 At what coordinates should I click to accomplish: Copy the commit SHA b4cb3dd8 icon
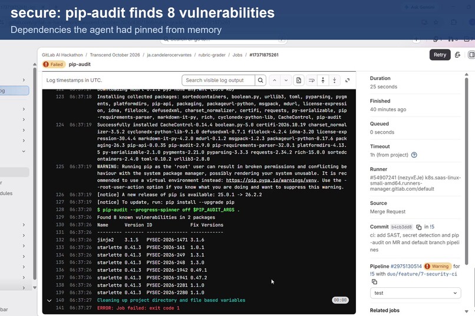tap(418, 227)
